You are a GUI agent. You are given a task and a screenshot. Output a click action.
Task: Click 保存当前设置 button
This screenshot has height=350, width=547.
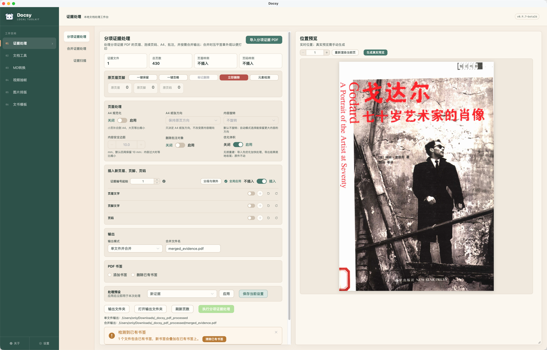[253, 294]
